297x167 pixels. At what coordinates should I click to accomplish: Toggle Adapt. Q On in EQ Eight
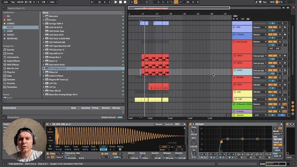click(278, 145)
